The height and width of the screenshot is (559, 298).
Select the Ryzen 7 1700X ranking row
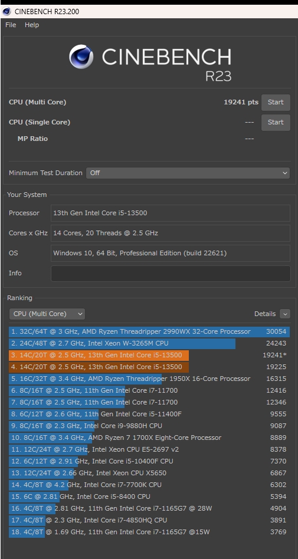[x=149, y=438]
